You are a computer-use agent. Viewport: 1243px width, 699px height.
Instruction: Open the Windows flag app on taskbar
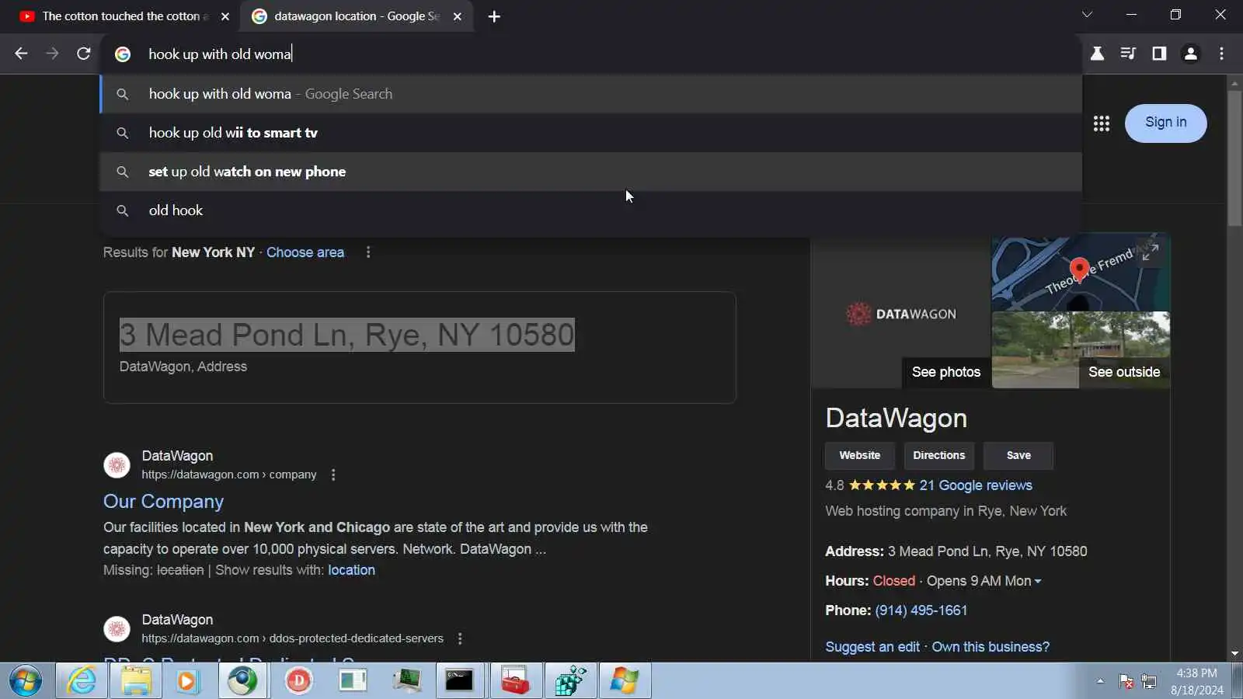coord(625,681)
